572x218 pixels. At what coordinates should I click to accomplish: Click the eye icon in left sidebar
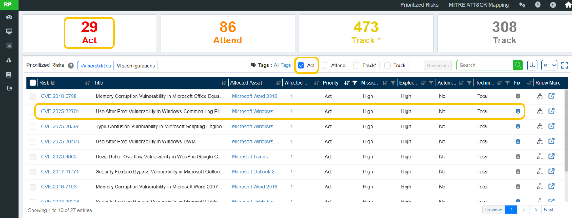coord(9,17)
